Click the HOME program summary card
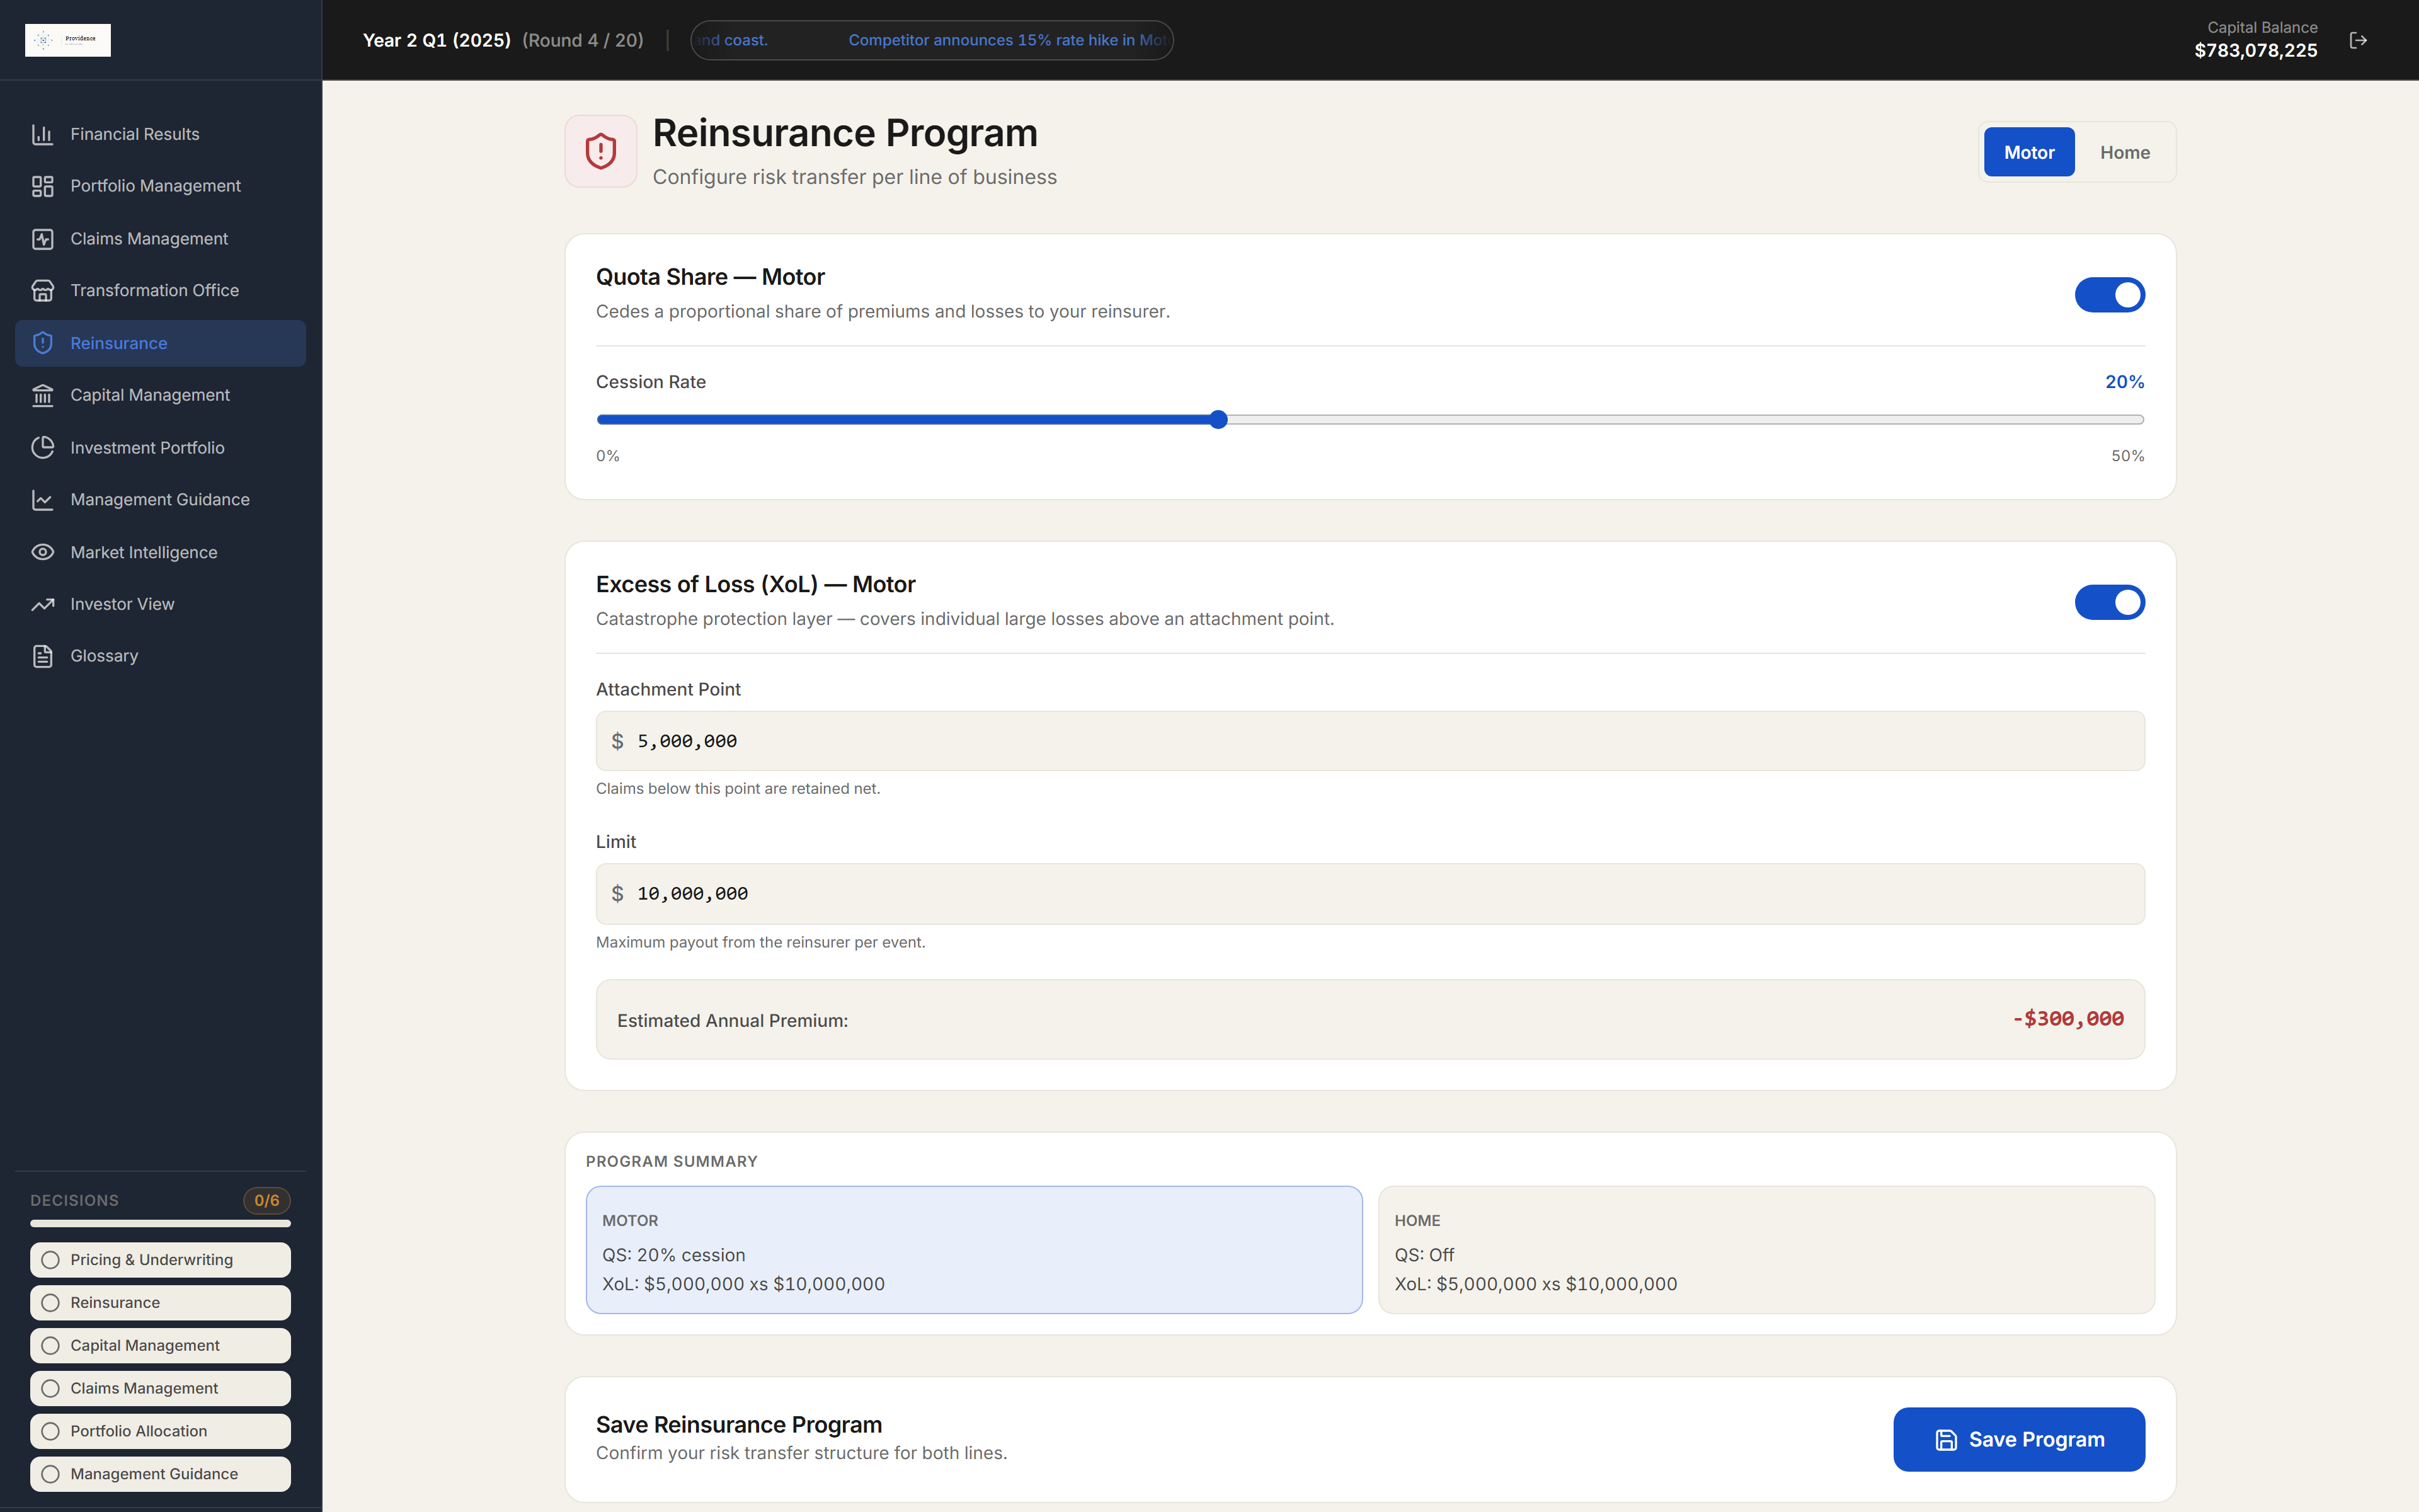Image resolution: width=2419 pixels, height=1512 pixels. pyautogui.click(x=1766, y=1250)
